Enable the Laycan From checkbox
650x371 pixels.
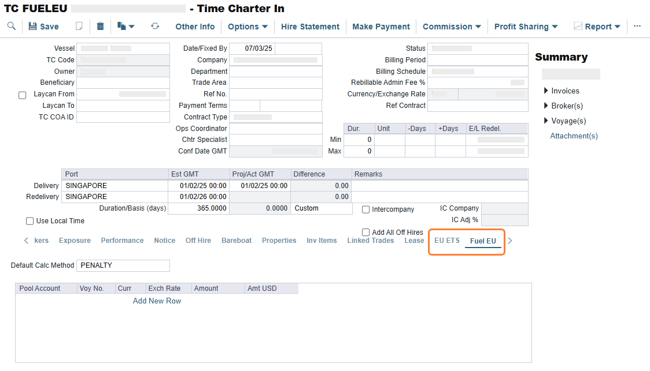21,95
